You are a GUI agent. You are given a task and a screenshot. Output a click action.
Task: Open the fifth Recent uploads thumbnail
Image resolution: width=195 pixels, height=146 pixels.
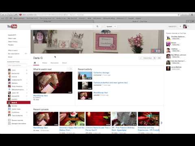(x=149, y=119)
